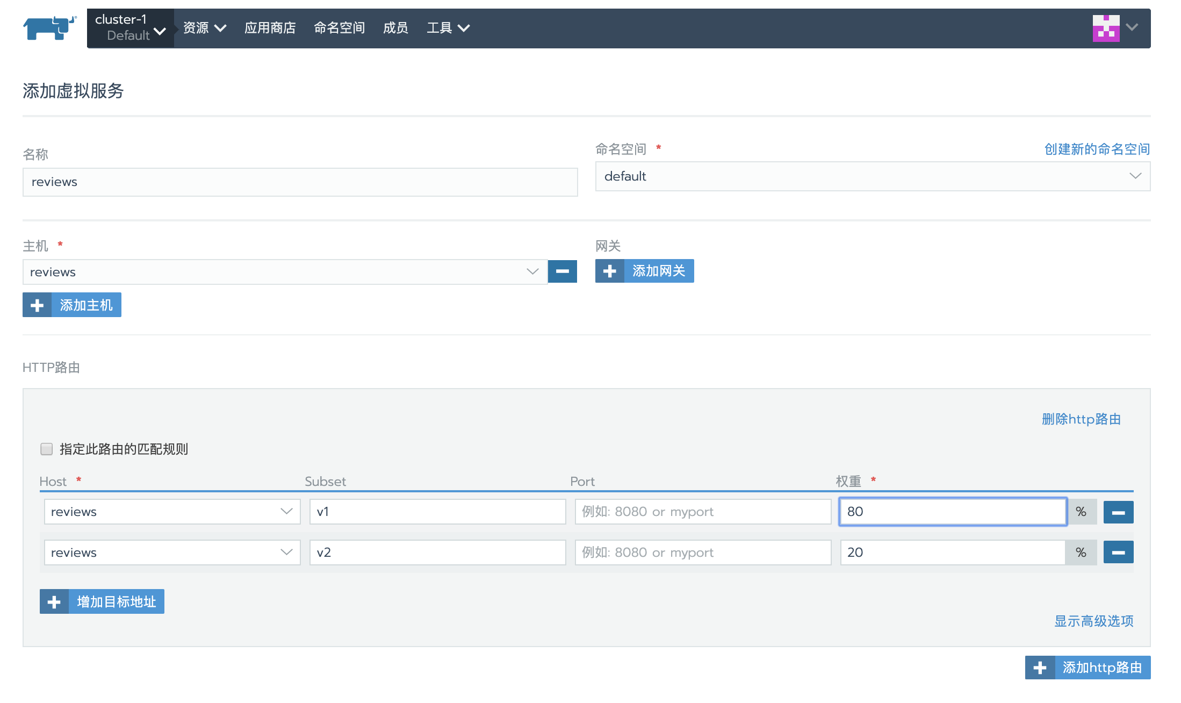1181x703 pixels.
Task: Go to 应用商店 in navigation
Action: coord(270,28)
